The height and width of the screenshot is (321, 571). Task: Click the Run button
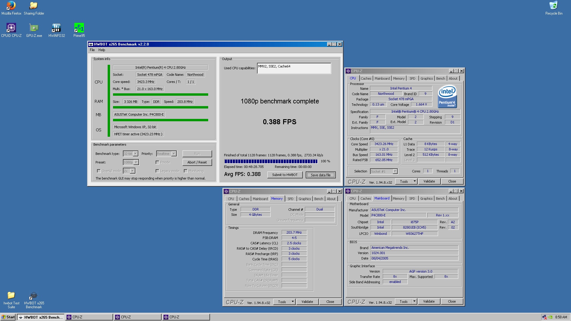[x=197, y=154]
